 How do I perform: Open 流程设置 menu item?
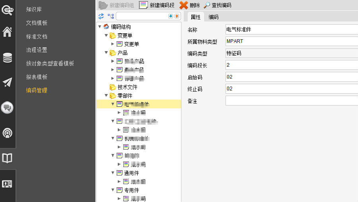pos(37,50)
